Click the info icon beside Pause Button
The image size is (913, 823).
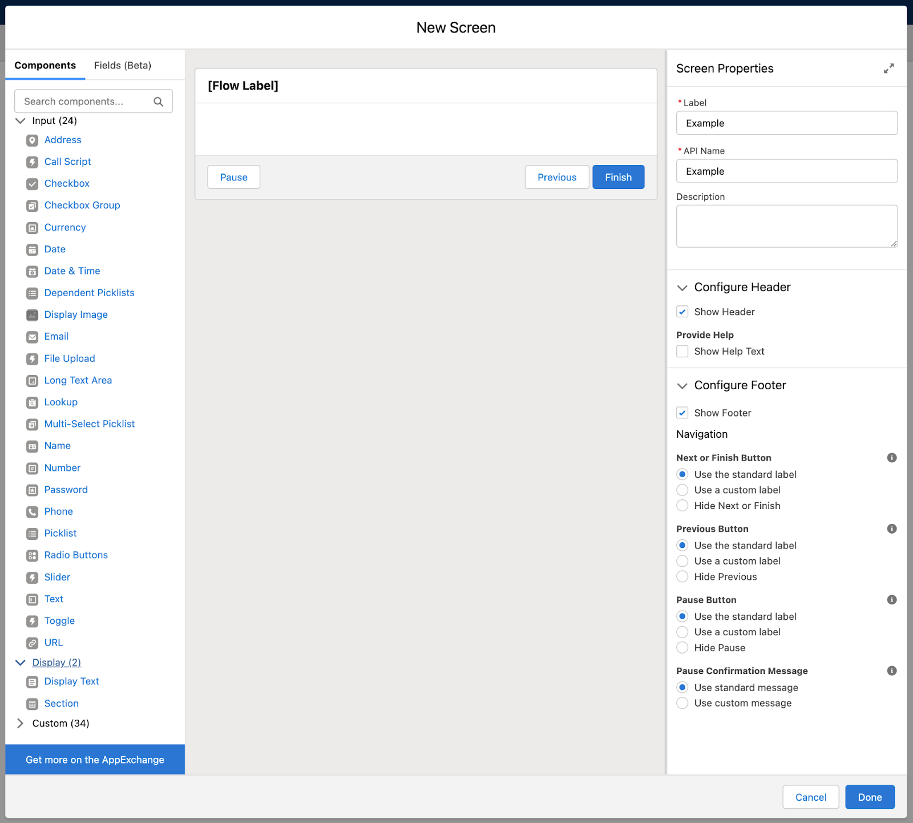tap(891, 599)
